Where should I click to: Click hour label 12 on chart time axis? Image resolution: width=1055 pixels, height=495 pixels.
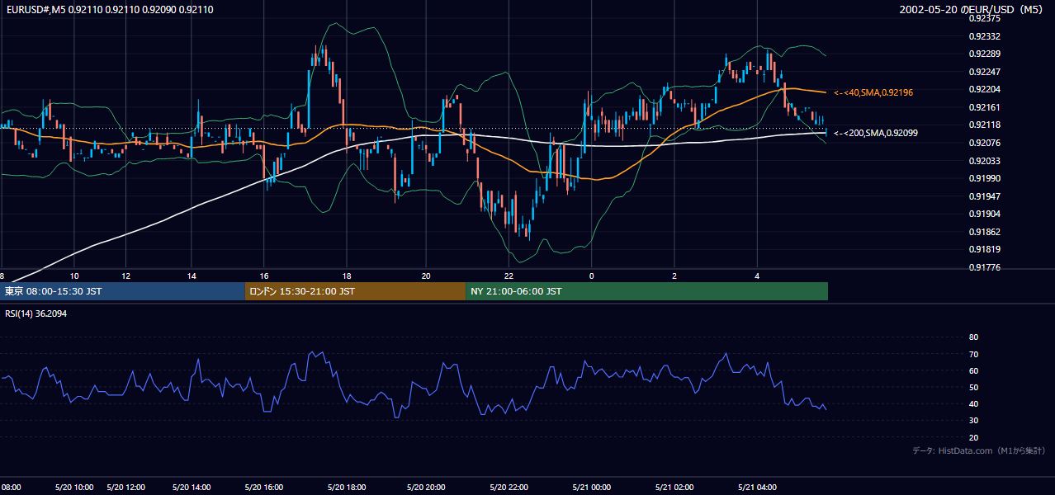pos(125,276)
